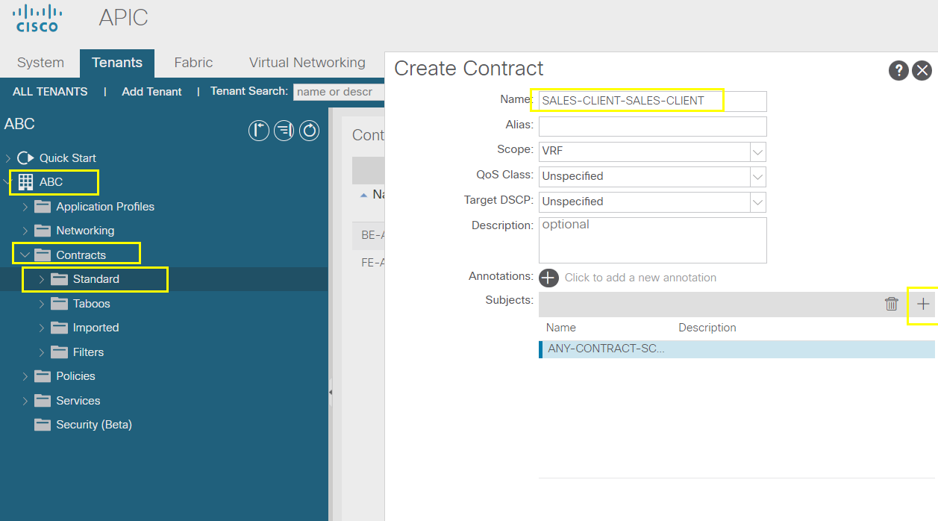The height and width of the screenshot is (521, 938).
Task: Click the Security (Beta) folder icon
Action: [43, 424]
